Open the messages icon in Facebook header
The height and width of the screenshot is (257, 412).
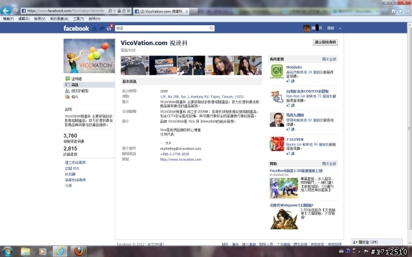coord(102,28)
